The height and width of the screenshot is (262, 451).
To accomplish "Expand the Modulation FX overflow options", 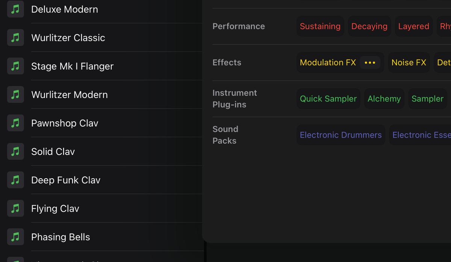I will pyautogui.click(x=370, y=62).
